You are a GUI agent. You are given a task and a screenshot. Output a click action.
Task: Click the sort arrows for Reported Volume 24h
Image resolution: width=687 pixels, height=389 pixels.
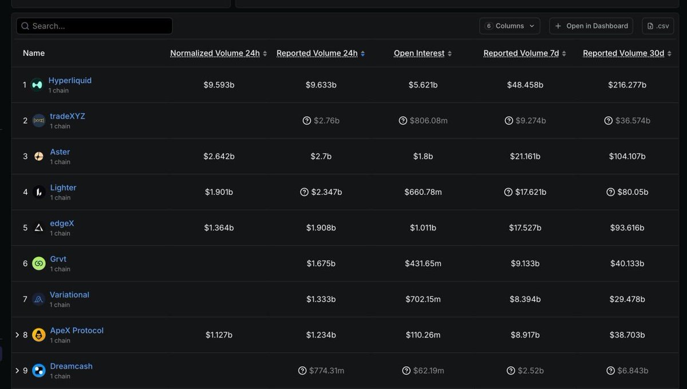(x=363, y=54)
